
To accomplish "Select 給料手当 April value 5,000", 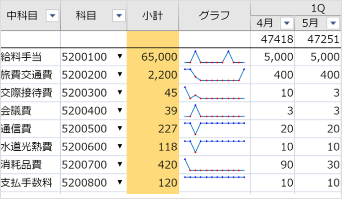I will pos(272,57).
